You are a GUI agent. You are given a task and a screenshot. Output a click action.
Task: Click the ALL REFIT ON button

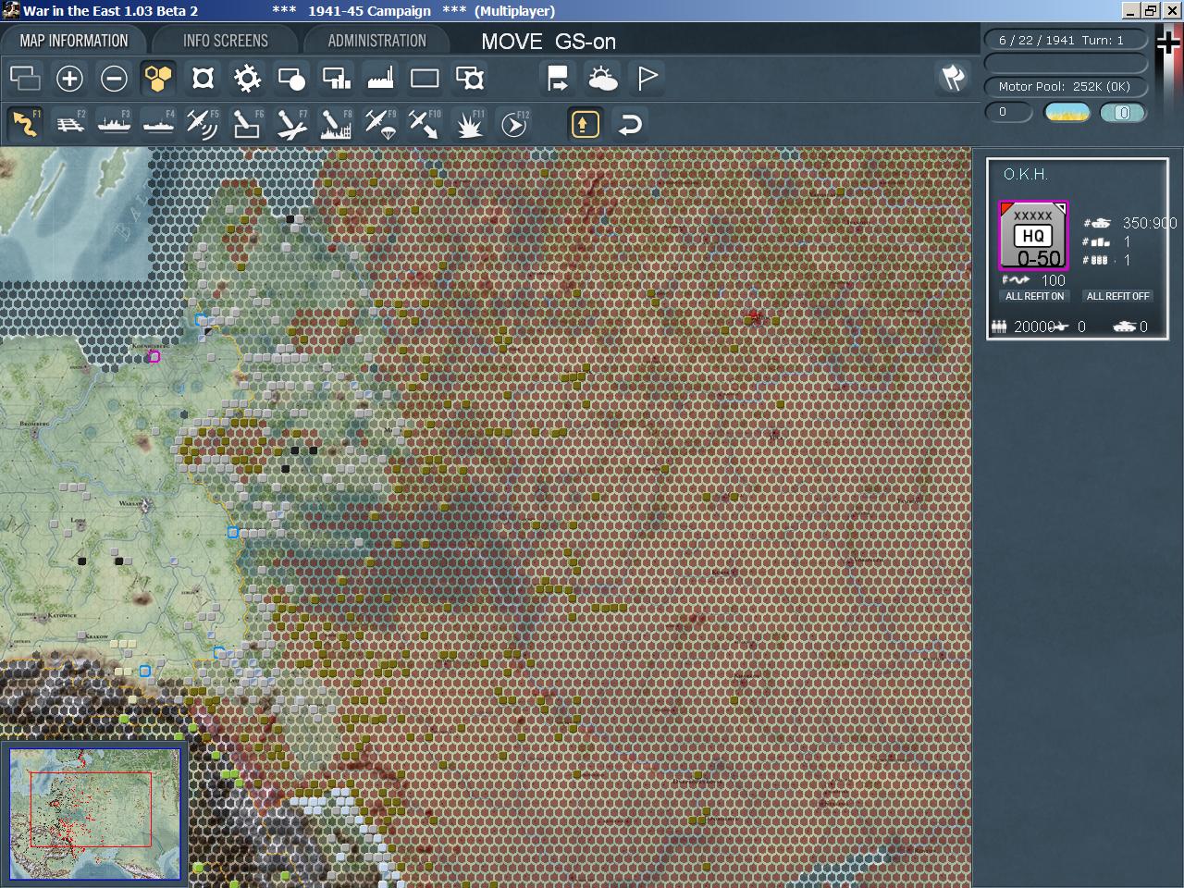pos(1034,296)
